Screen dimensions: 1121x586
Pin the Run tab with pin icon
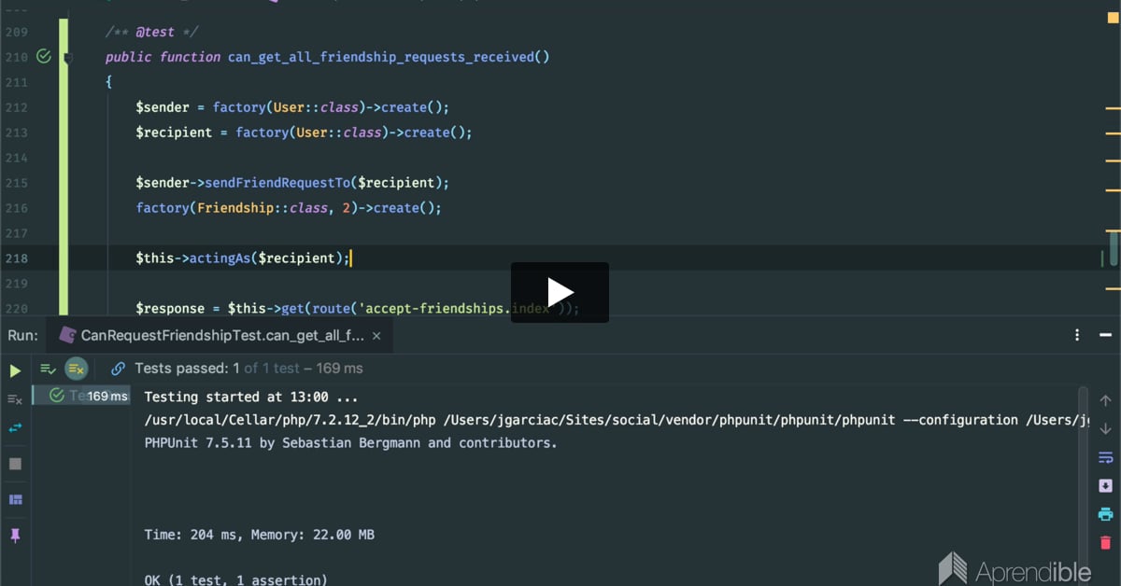tap(15, 536)
